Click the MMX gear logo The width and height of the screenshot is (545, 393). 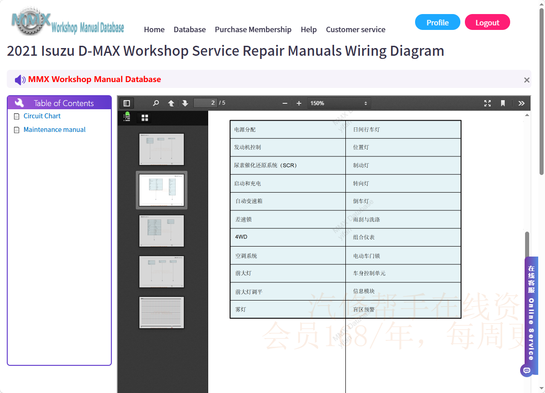(31, 21)
